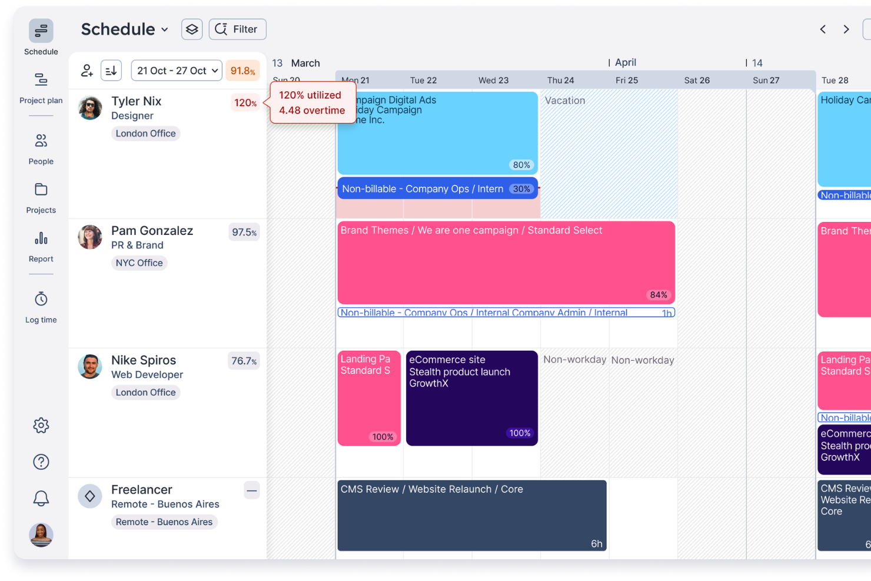
Task: Toggle the sort order control
Action: pyautogui.click(x=111, y=71)
